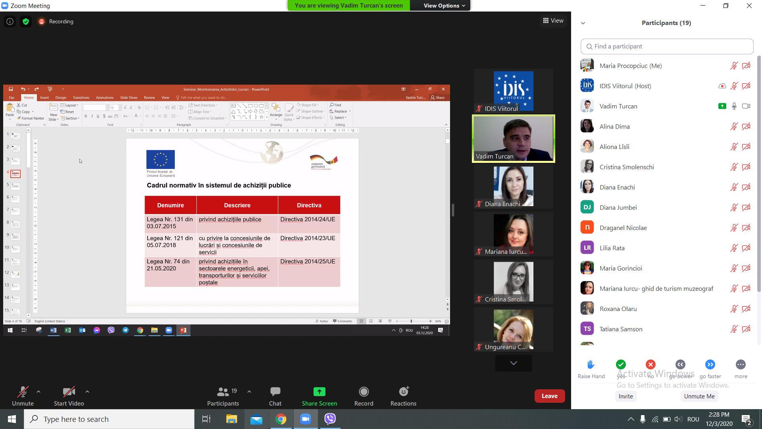This screenshot has height=429, width=762.
Task: Expand video options arrow next to Start Video
Action: (x=87, y=392)
